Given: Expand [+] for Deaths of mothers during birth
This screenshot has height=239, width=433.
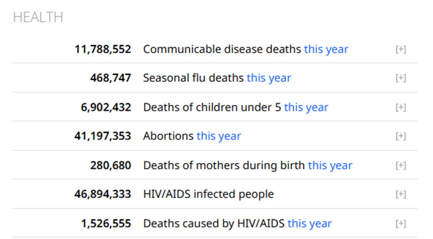Looking at the screenshot, I should pyautogui.click(x=400, y=166).
